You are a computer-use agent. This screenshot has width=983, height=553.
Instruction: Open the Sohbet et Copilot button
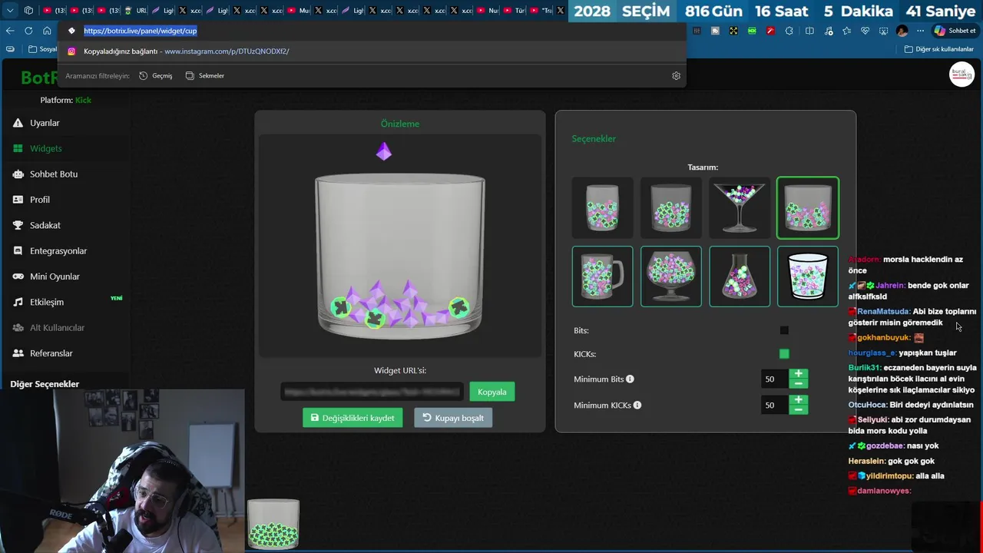click(955, 31)
